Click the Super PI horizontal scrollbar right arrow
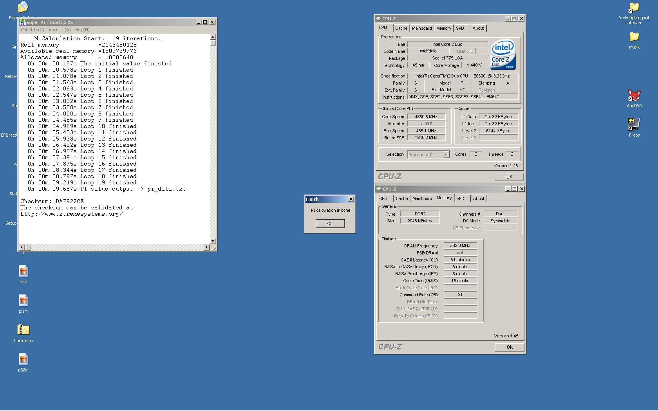Screen dimensions: 658x411 [x=207, y=247]
